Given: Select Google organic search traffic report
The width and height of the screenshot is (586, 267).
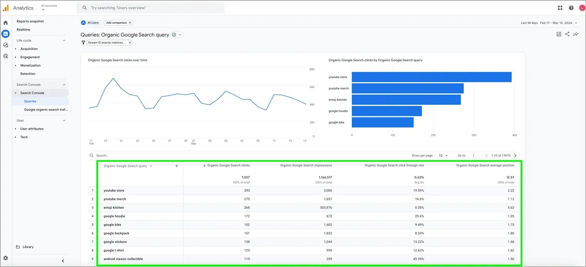Looking at the screenshot, I should (46, 110).
